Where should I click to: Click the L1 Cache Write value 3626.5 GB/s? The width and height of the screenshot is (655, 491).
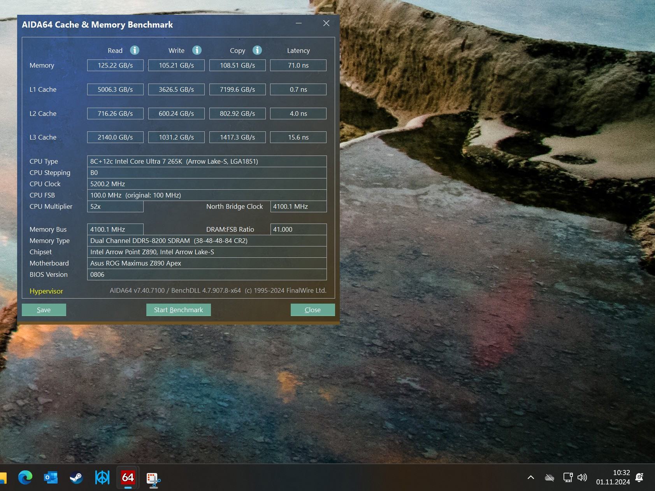coord(176,89)
